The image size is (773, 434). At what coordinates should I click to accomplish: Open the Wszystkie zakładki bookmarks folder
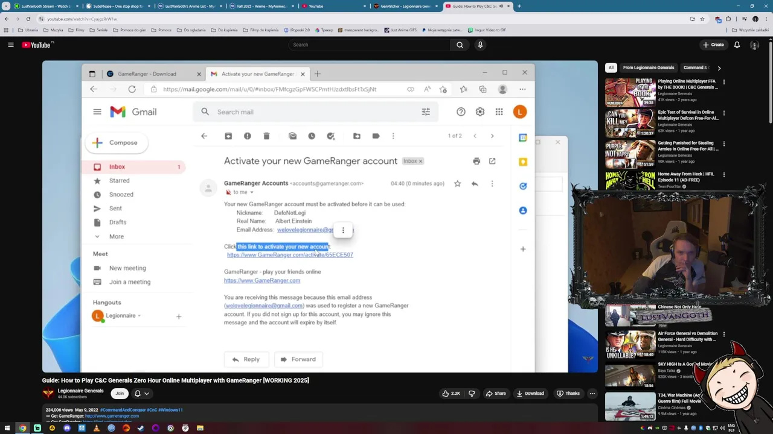[x=751, y=30]
